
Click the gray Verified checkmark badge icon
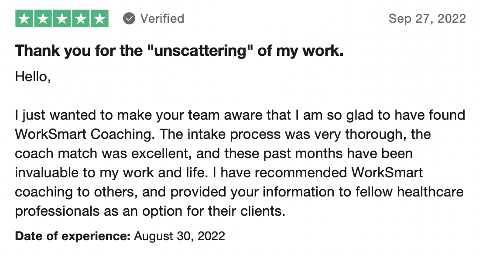coord(129,19)
